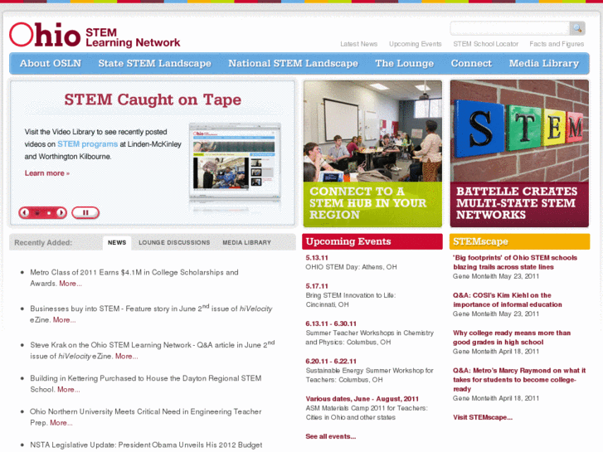Open The Lounge menu

tap(404, 63)
